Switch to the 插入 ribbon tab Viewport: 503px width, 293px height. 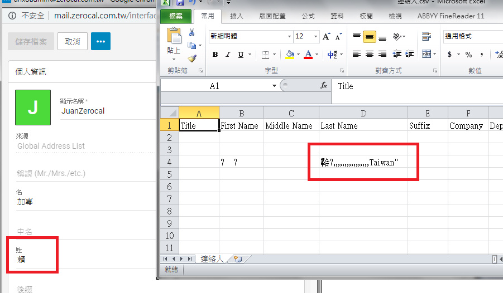pyautogui.click(x=236, y=16)
